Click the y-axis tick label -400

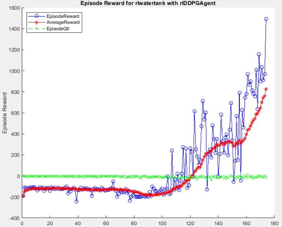coord(15,218)
